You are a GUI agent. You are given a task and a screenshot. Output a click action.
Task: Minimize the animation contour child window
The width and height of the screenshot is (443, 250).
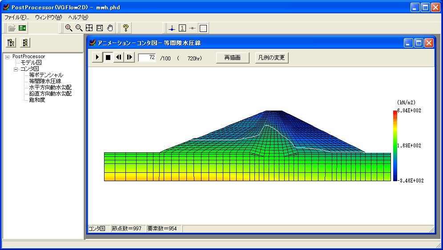pos(408,43)
